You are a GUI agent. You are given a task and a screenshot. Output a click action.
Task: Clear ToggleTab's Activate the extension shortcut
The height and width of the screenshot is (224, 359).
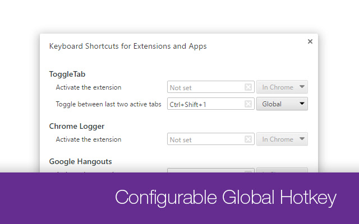click(248, 87)
